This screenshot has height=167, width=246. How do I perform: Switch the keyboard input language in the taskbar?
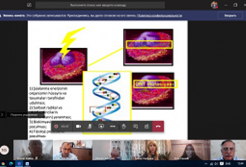pyautogui.click(x=228, y=164)
